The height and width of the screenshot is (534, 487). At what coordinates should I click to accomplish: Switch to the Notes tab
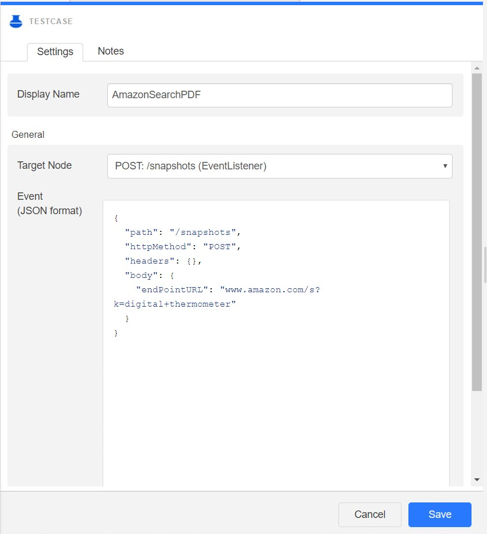111,51
